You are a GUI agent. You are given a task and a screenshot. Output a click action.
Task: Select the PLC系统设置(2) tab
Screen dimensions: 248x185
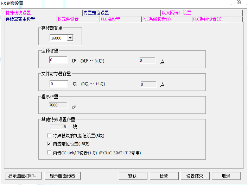207,19
